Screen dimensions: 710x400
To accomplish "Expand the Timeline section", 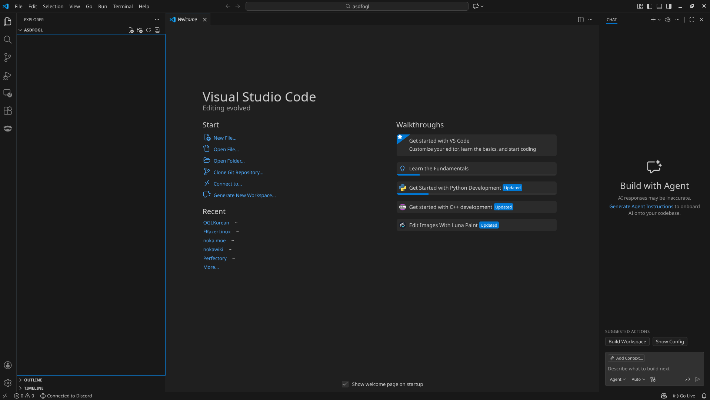I will pos(33,388).
